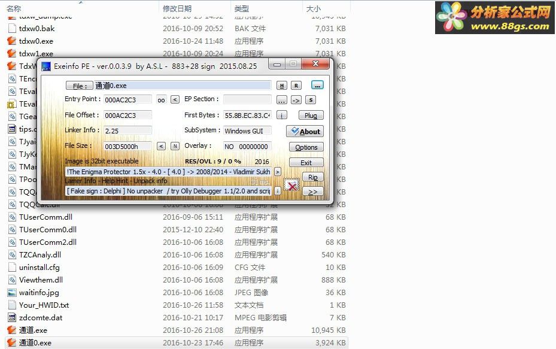
Task: Select tdxw1.exe application icon
Action: pos(12,53)
